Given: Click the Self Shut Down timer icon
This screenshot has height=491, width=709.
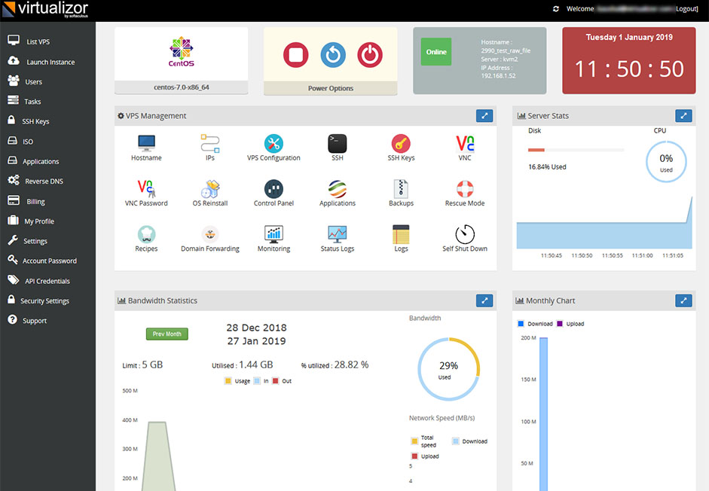Looking at the screenshot, I should pyautogui.click(x=465, y=233).
